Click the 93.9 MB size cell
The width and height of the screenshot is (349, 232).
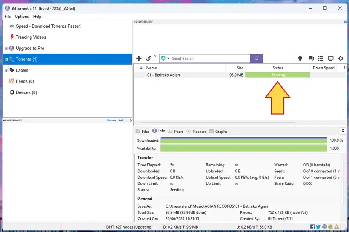(236, 75)
